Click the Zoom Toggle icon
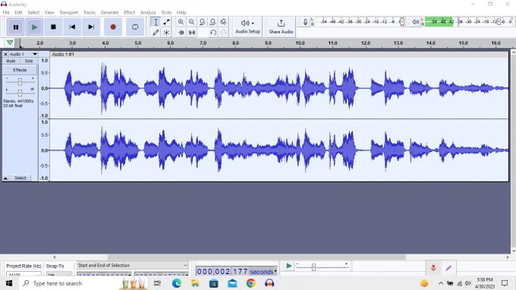 coord(223,22)
